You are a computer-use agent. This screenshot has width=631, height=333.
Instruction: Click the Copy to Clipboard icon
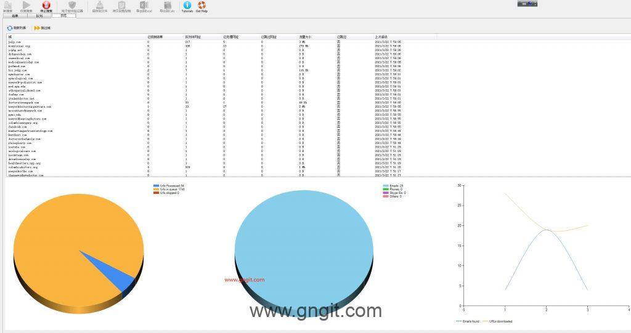(x=121, y=6)
